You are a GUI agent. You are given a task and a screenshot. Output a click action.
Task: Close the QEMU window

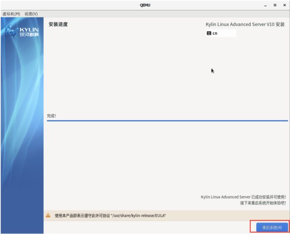click(x=285, y=5)
